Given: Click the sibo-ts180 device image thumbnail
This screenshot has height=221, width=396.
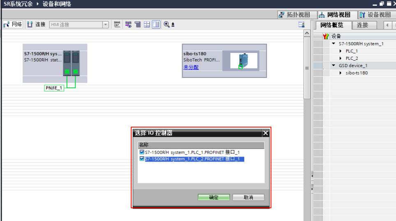Looking at the screenshot, I should (244, 60).
